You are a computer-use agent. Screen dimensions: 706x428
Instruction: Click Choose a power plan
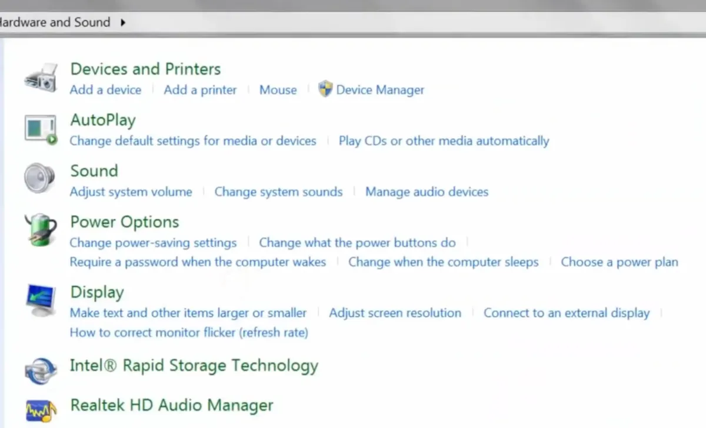pyautogui.click(x=619, y=262)
